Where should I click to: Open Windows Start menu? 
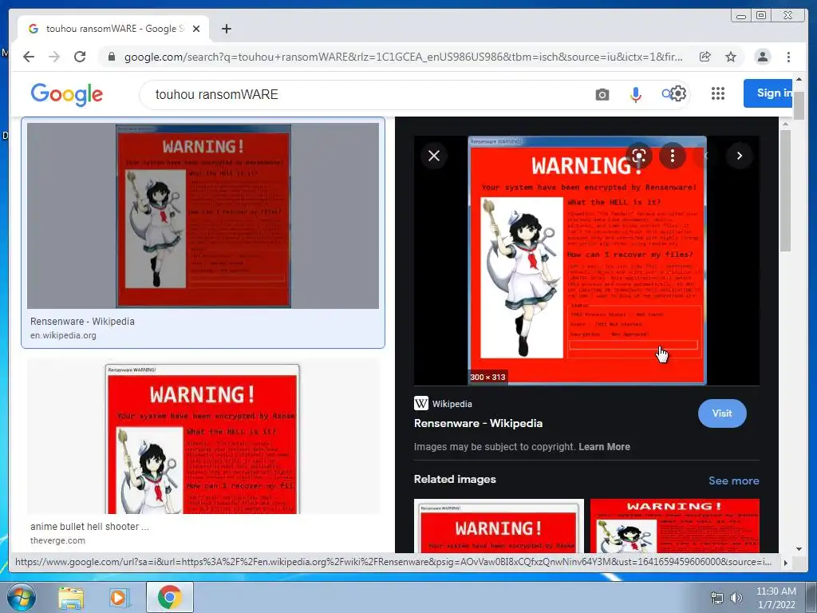(22, 597)
